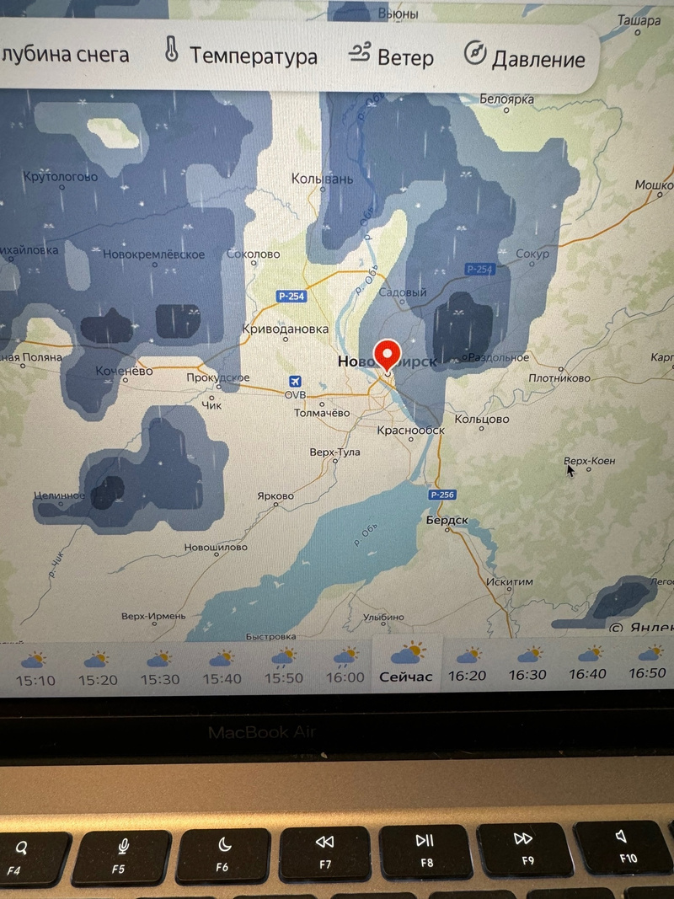Click the Белоярка label on the map
Viewport: 674px width, 899px height.
coord(506,99)
